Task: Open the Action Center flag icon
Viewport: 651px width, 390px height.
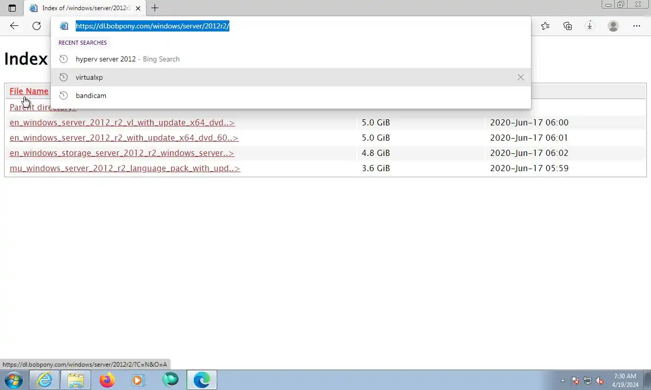Action: pyautogui.click(x=575, y=380)
